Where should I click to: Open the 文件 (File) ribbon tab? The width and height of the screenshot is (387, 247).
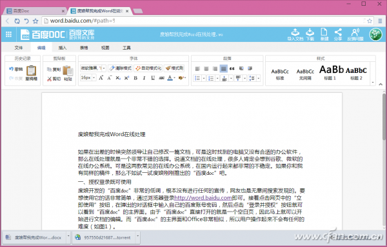point(19,48)
